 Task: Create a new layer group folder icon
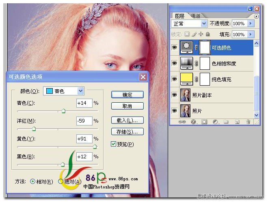[x=226, y=122]
